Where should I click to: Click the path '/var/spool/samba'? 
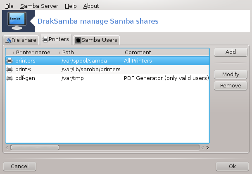[x=84, y=61]
